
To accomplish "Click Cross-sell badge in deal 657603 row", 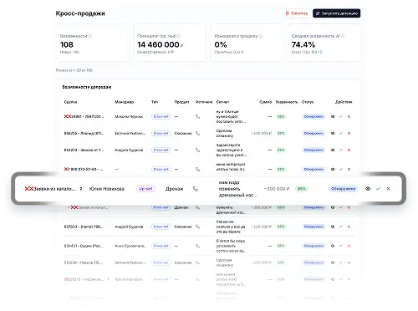I will [161, 227].
